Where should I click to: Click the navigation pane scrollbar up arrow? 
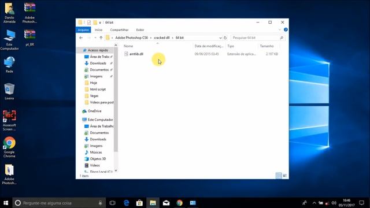pos(116,45)
